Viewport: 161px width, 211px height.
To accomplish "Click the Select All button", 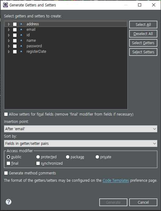I will tap(143, 25).
